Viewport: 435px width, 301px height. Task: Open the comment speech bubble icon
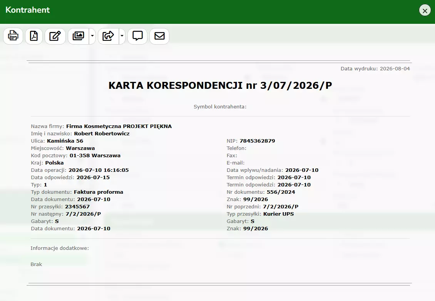137,36
